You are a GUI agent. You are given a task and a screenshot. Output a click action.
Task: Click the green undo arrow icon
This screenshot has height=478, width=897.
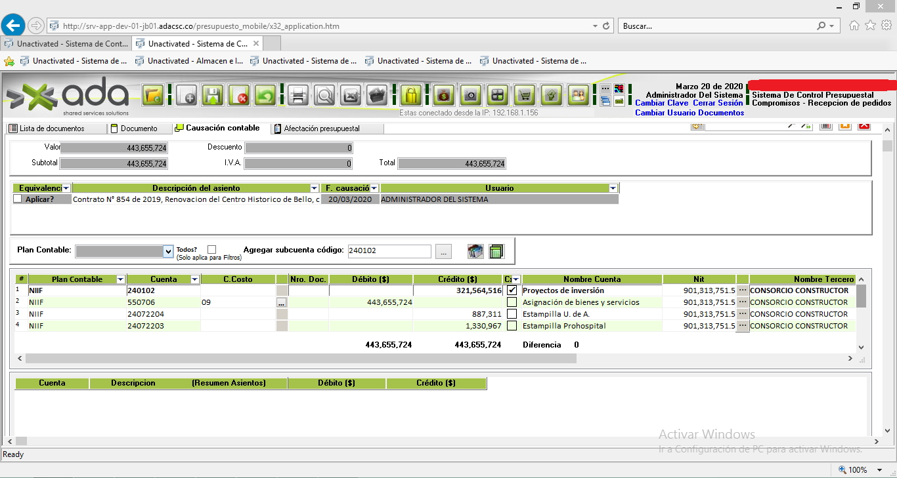[264, 96]
